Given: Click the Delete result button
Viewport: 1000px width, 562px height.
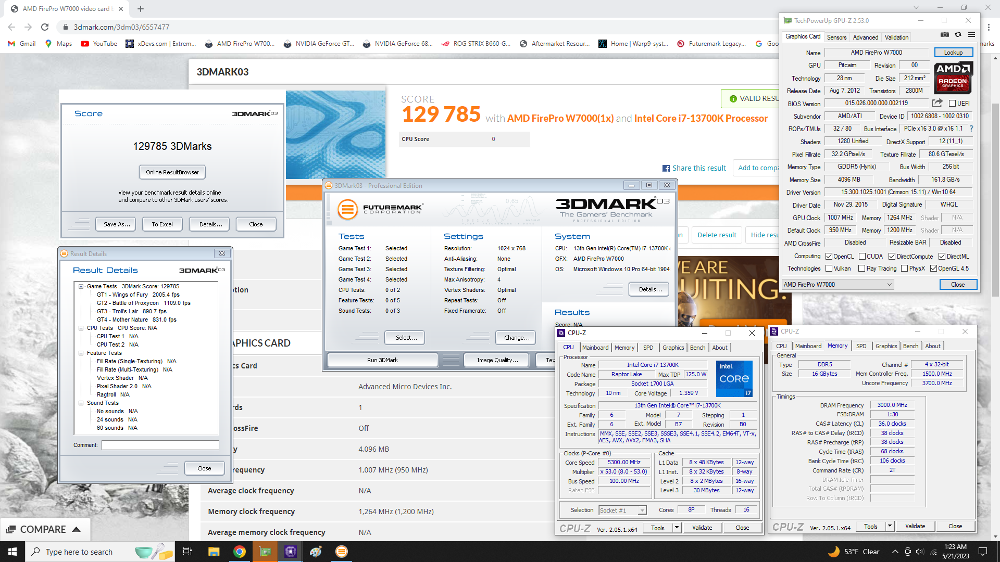Looking at the screenshot, I should 717,235.
